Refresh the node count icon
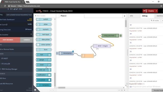163x92 pixels. click(7, 25)
